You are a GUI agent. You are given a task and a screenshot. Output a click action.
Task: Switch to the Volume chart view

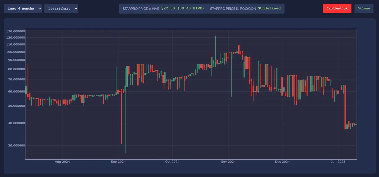(x=364, y=8)
